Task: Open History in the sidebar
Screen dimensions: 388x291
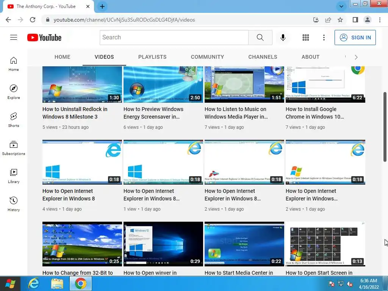Action: point(14,204)
